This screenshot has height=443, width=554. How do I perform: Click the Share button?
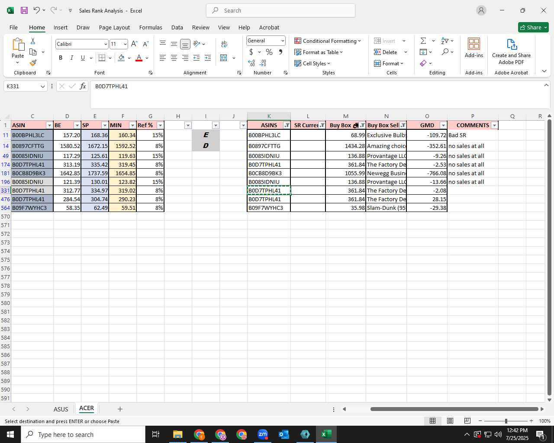pyautogui.click(x=533, y=27)
